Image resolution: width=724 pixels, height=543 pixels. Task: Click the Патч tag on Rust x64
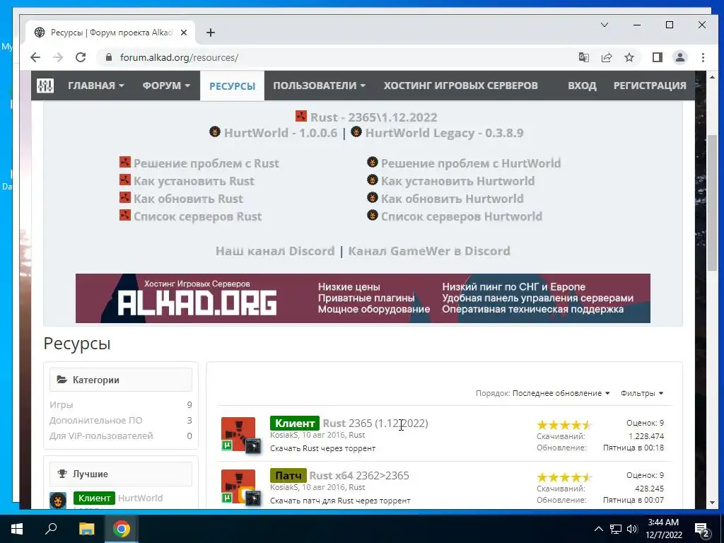click(288, 476)
